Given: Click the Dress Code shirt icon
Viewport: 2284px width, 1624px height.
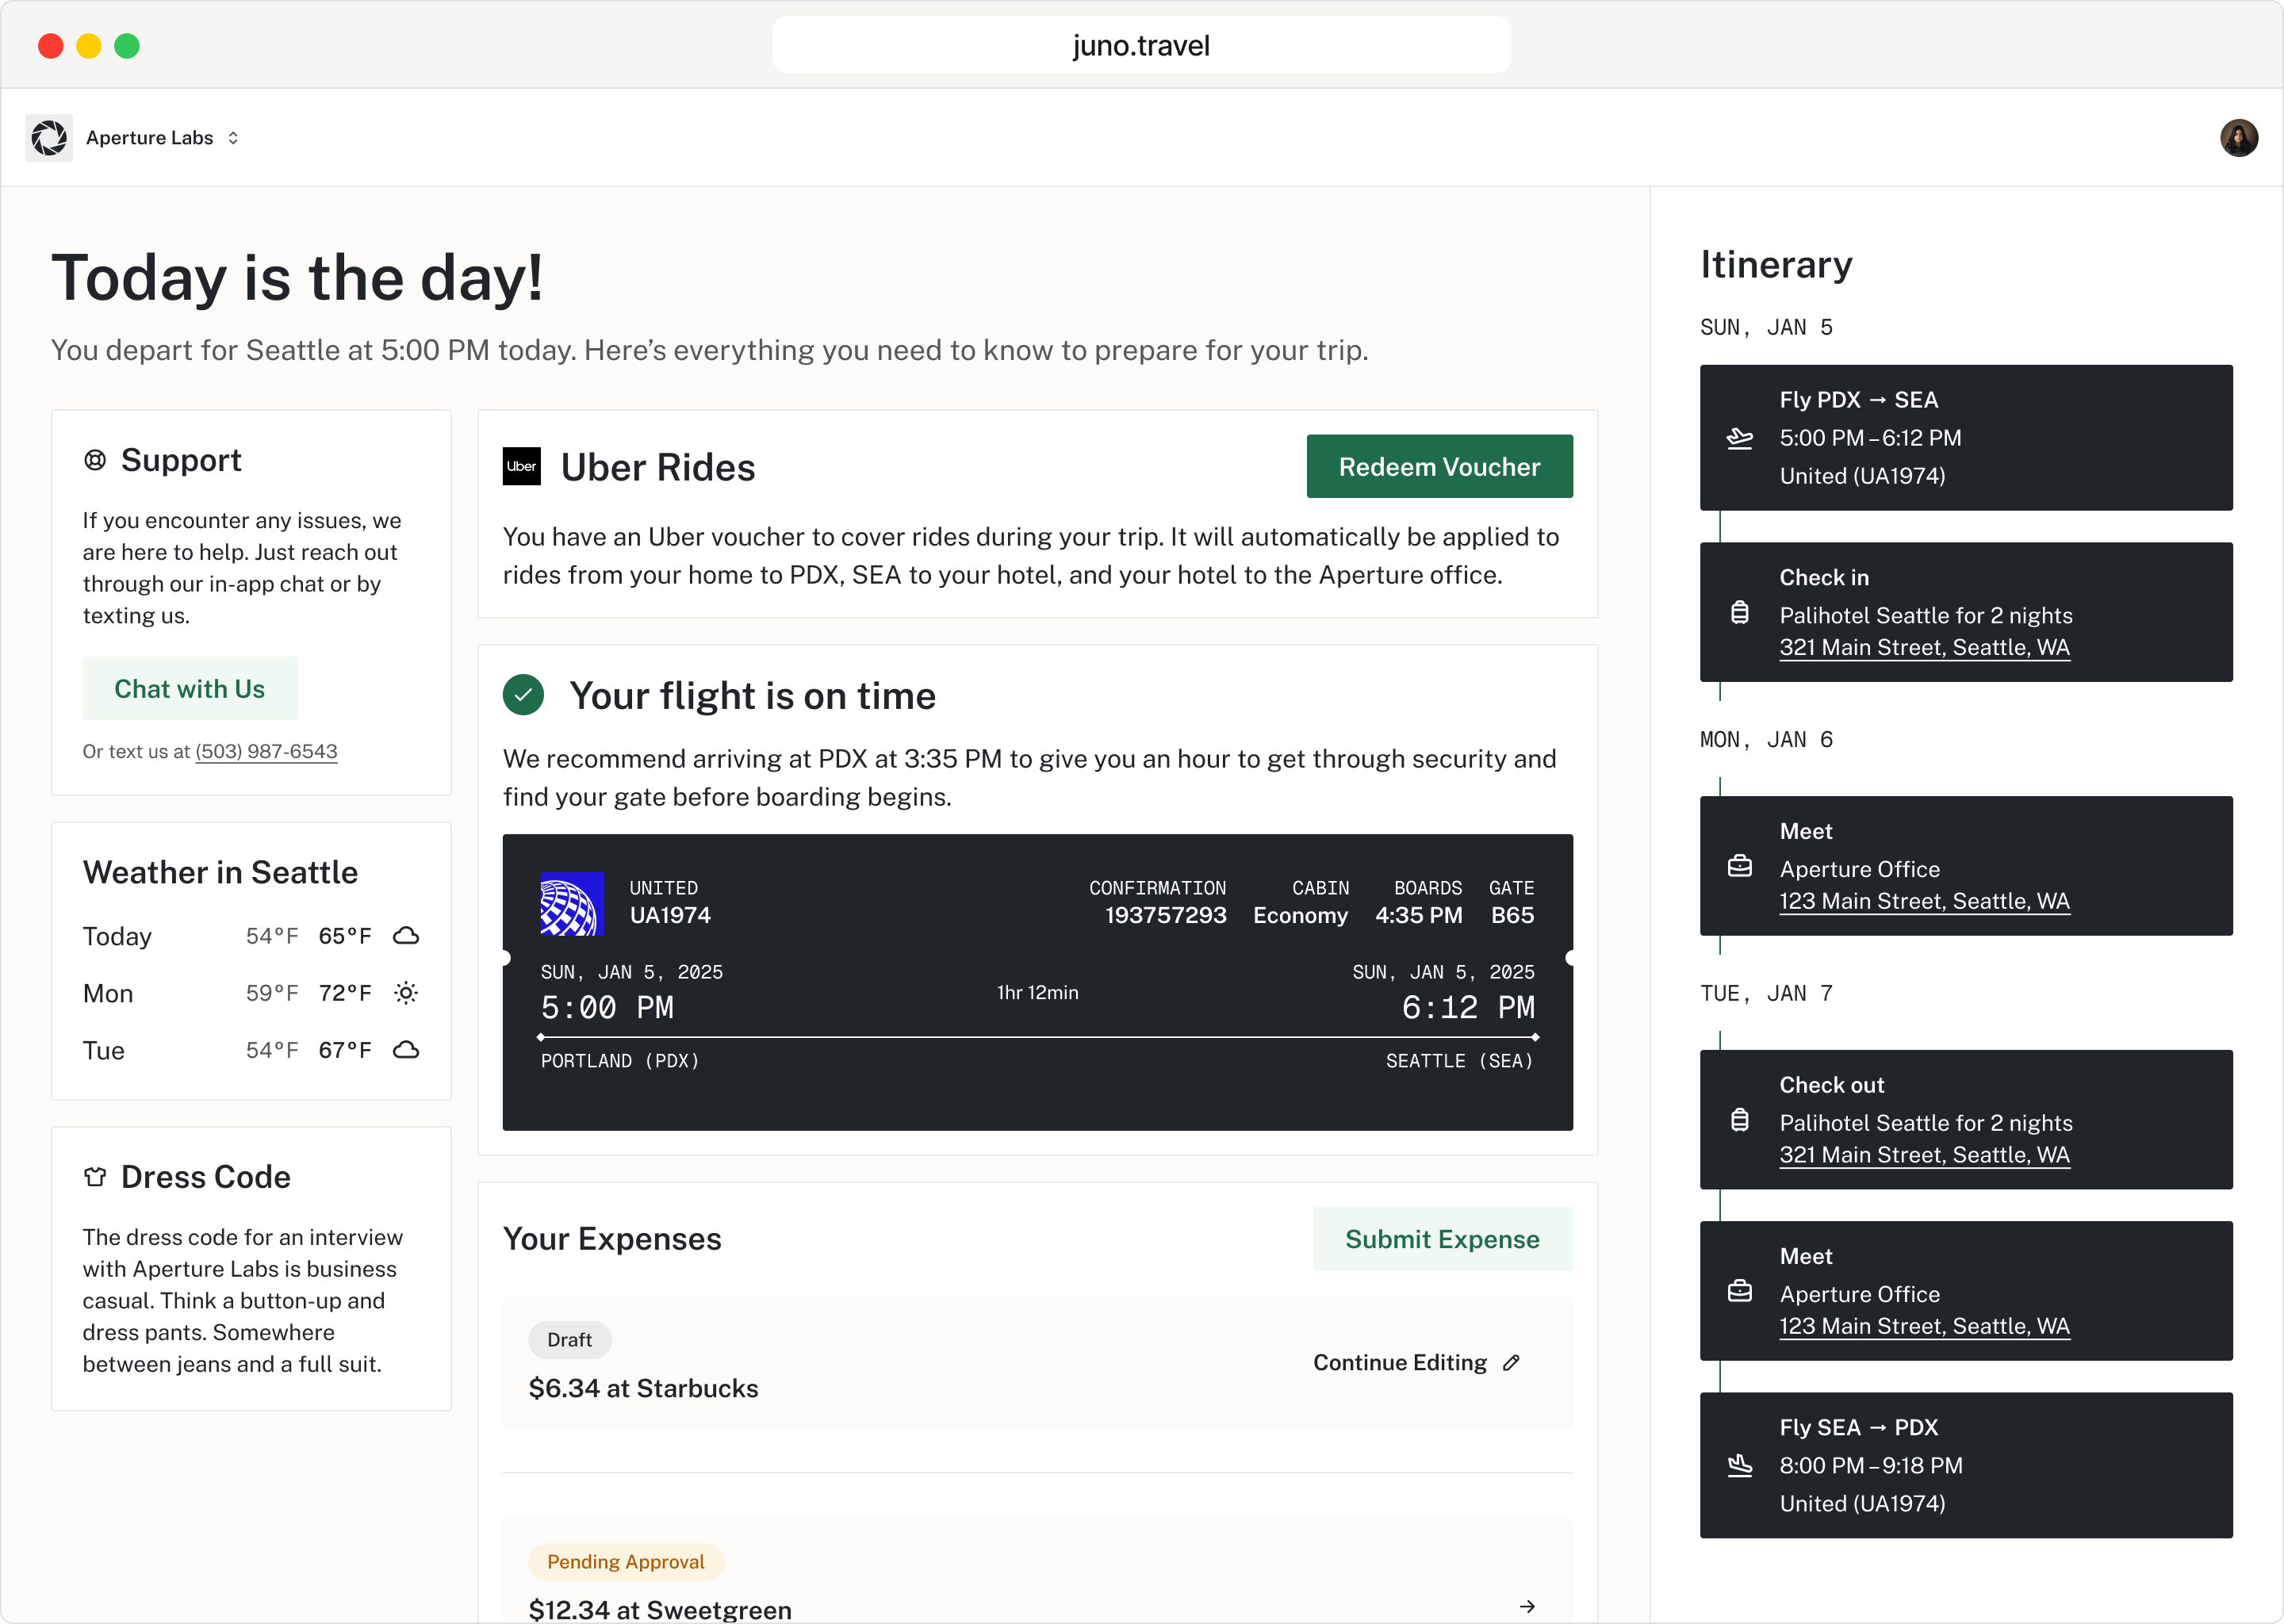Looking at the screenshot, I should pos(95,1176).
